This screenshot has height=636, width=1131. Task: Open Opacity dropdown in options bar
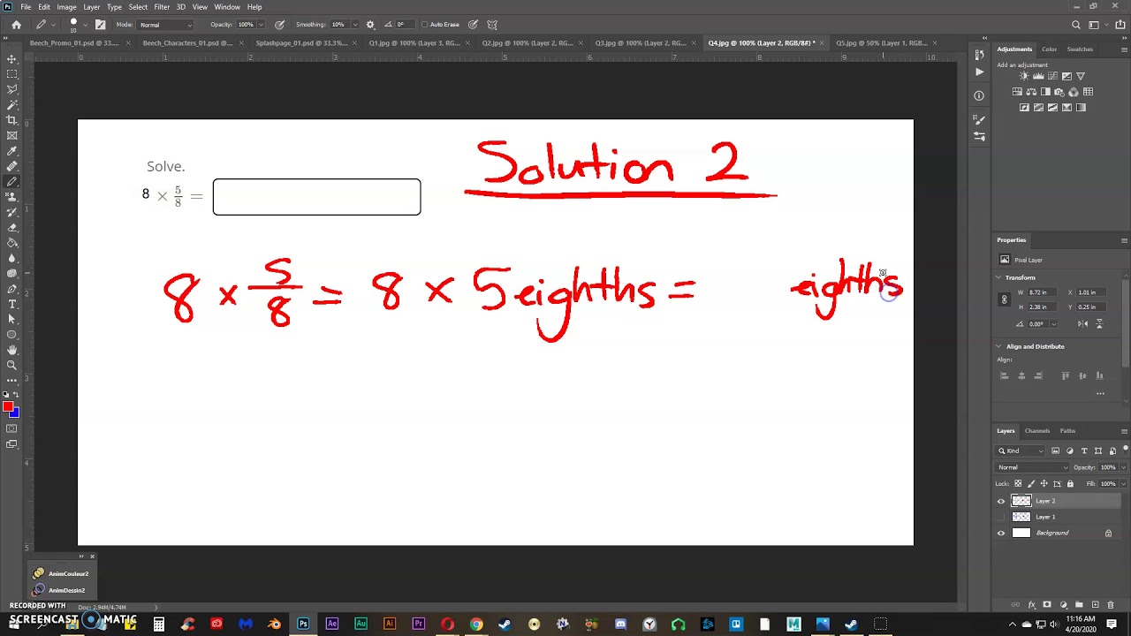click(x=261, y=25)
